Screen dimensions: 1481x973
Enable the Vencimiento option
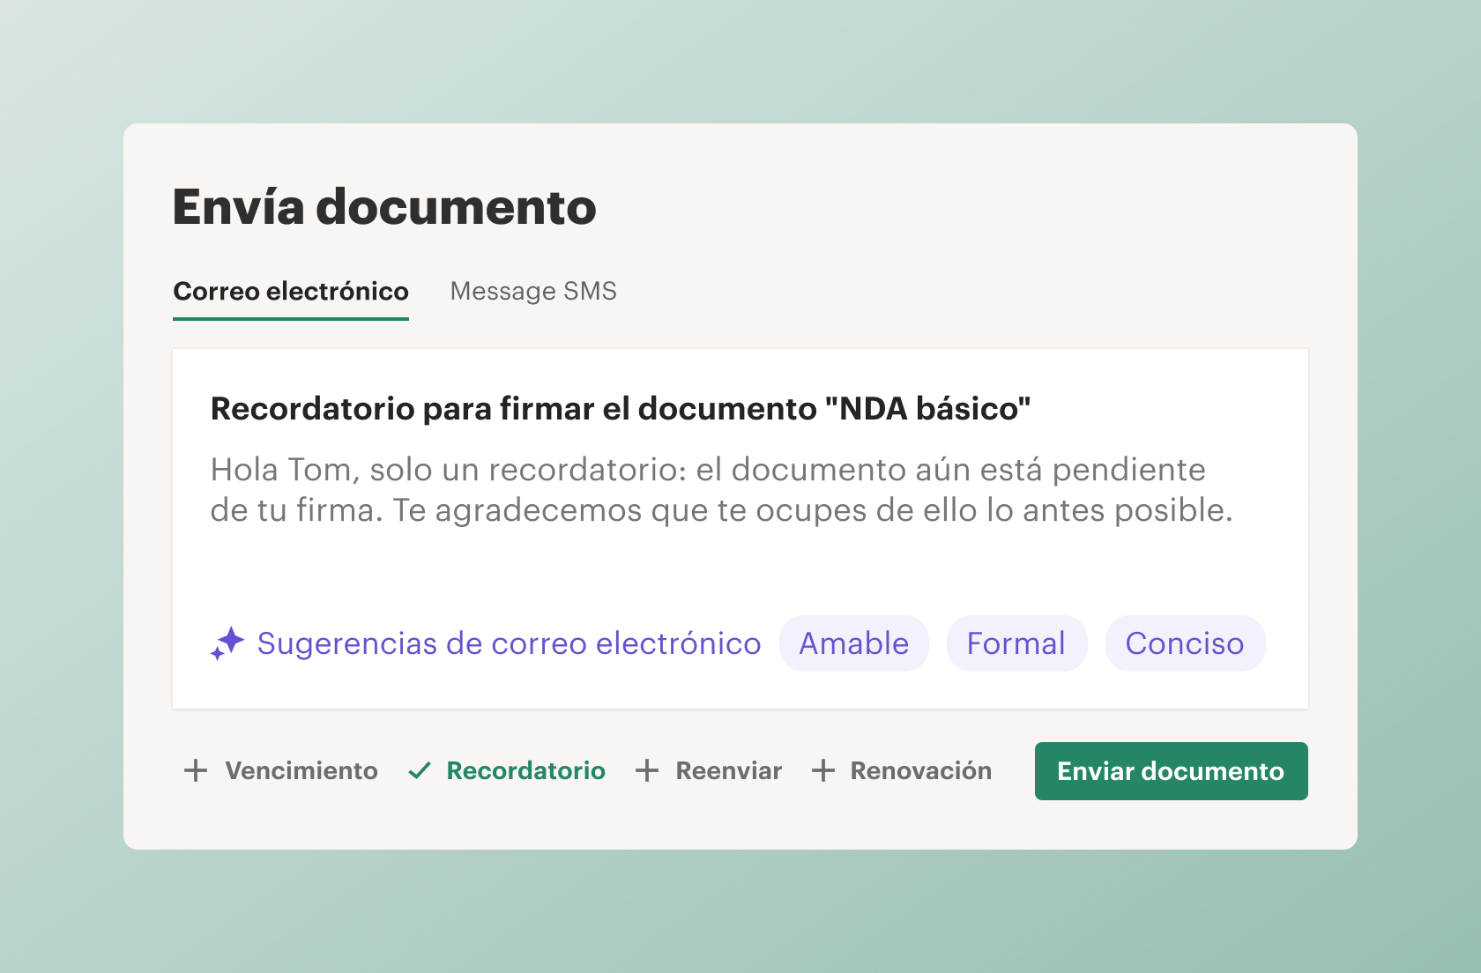(x=280, y=771)
